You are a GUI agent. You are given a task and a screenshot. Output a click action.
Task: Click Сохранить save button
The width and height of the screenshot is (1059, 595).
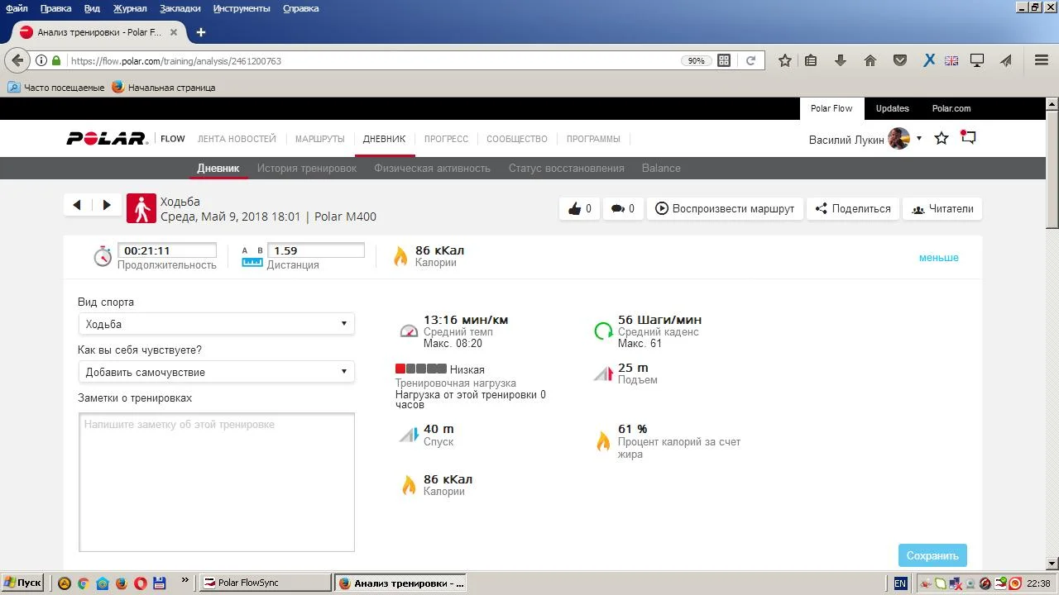pos(932,555)
